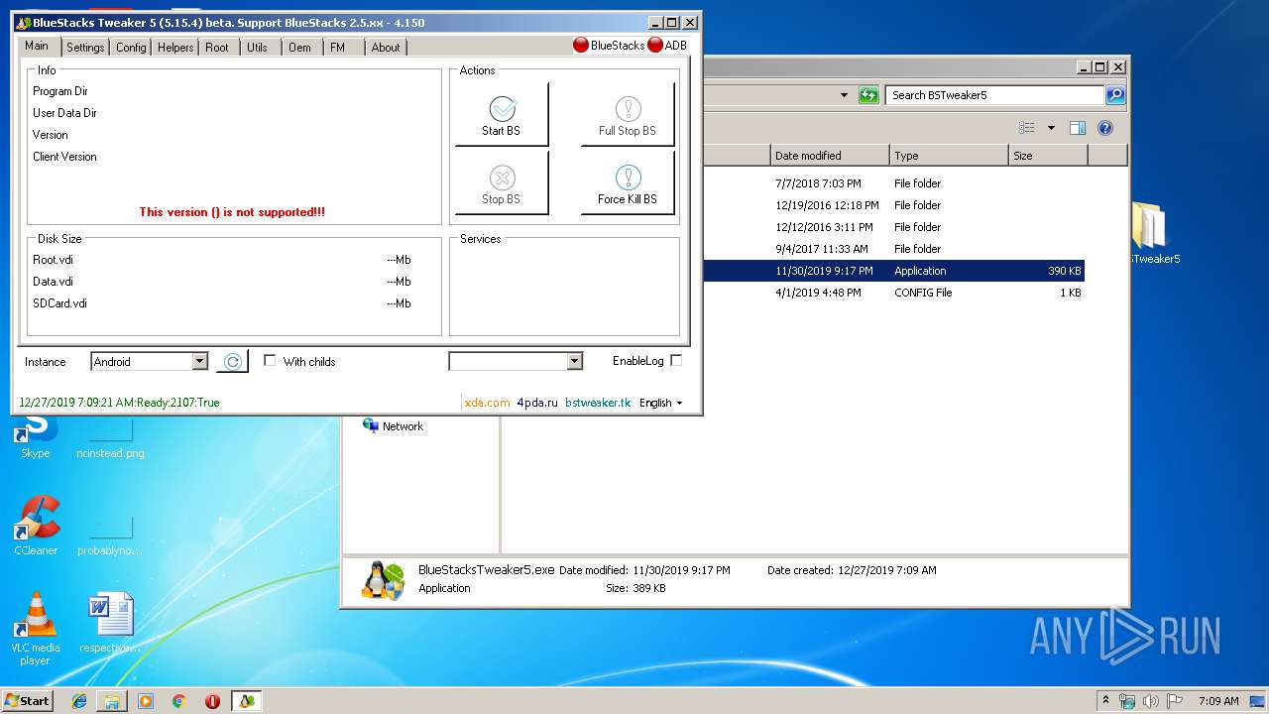Click the Explorer address bar refresh button
This screenshot has width=1269, height=714.
(x=868, y=95)
